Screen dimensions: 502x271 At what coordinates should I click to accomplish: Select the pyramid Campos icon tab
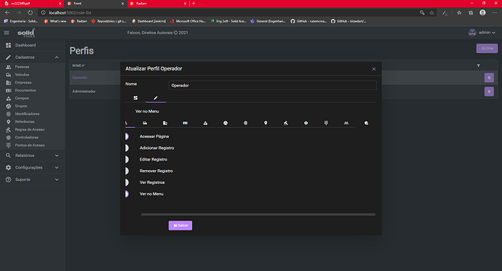tap(205, 123)
